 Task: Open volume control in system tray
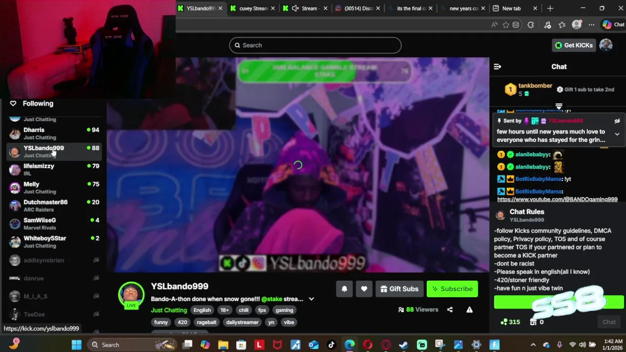click(x=582, y=345)
